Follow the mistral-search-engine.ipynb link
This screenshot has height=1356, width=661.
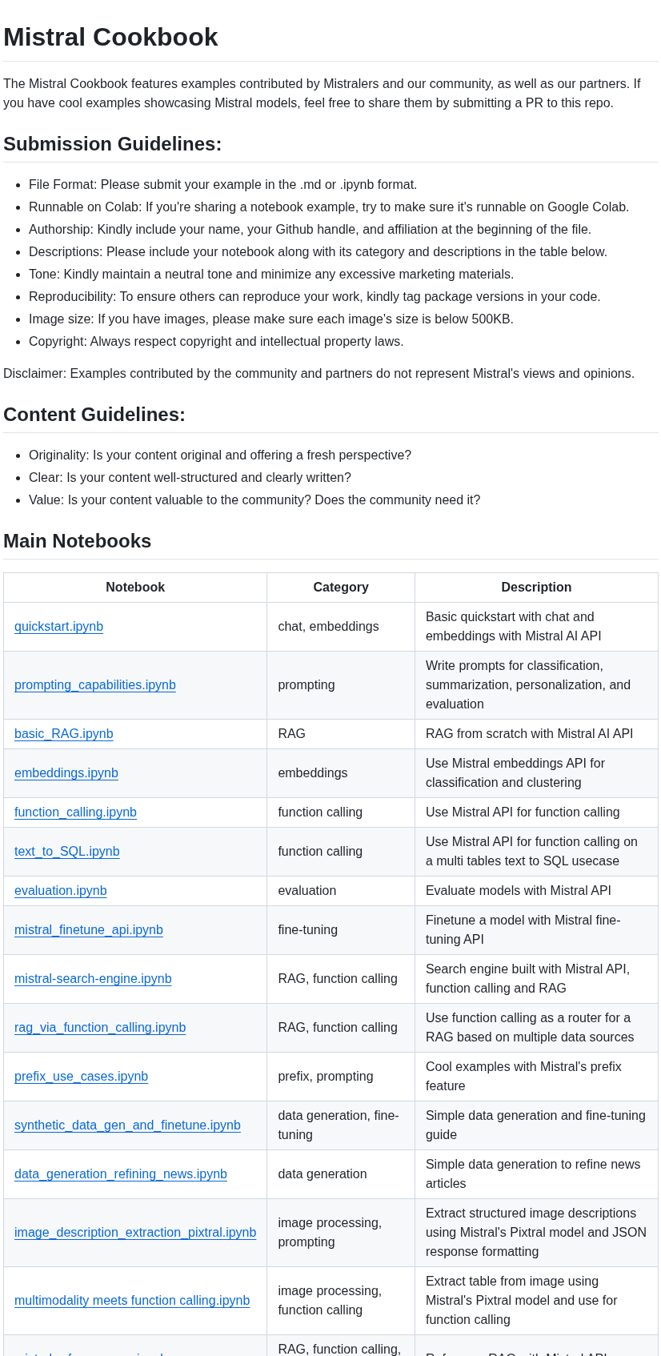point(93,979)
